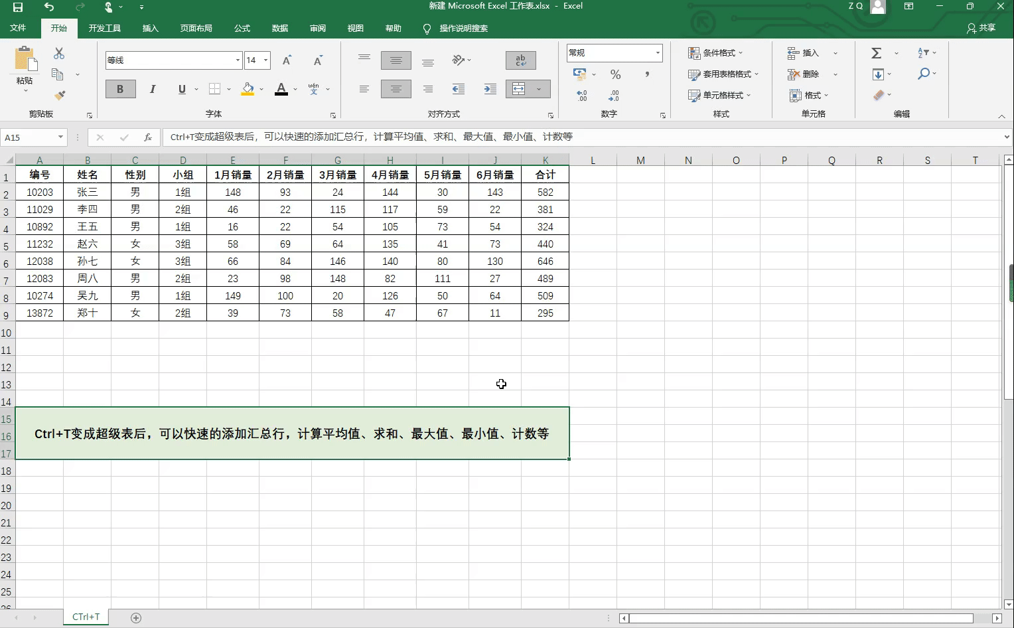
Task: Toggle Bold formatting button
Action: click(x=120, y=89)
